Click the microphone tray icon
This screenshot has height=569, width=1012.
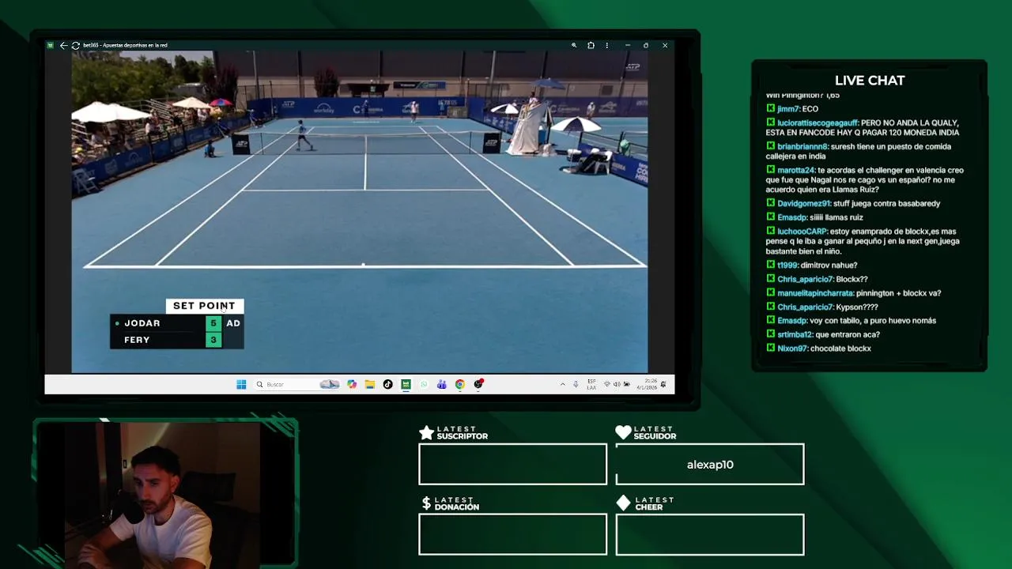click(576, 384)
